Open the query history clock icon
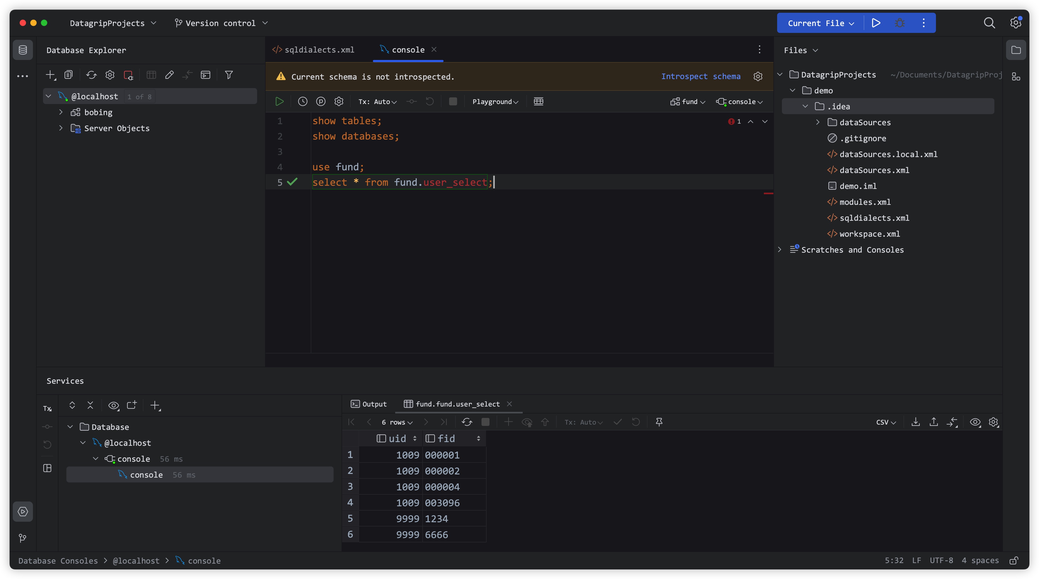Viewport: 1039px width, 579px height. [x=303, y=102]
